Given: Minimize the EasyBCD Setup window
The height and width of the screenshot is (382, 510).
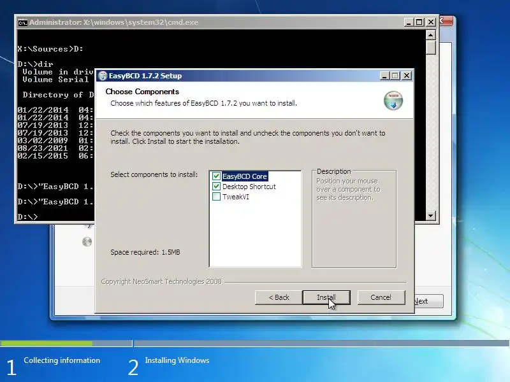Looking at the screenshot, I should tap(384, 76).
